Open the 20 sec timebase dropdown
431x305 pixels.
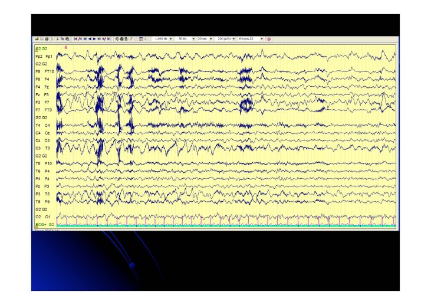click(211, 39)
